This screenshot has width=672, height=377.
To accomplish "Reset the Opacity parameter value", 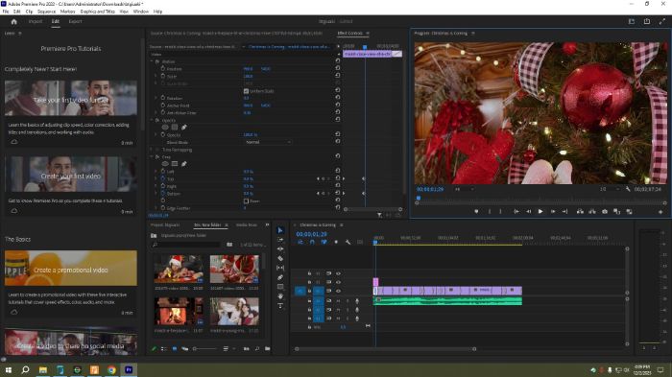I will [x=338, y=134].
